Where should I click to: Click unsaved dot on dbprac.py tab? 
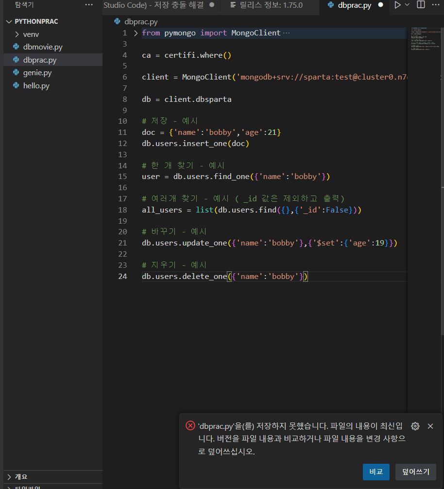(380, 5)
